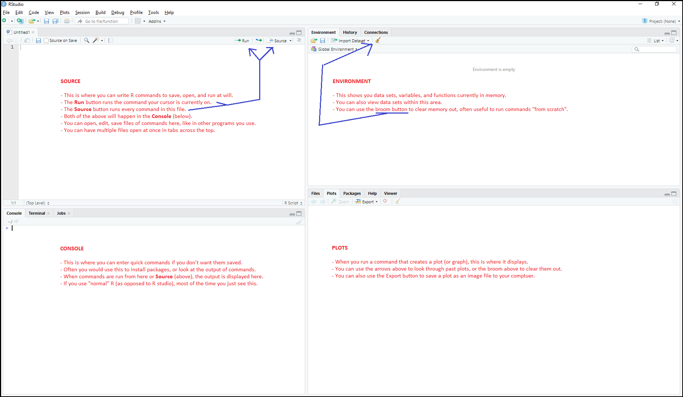Open the File menu
Screen dimensions: 683x397
(x=6, y=12)
